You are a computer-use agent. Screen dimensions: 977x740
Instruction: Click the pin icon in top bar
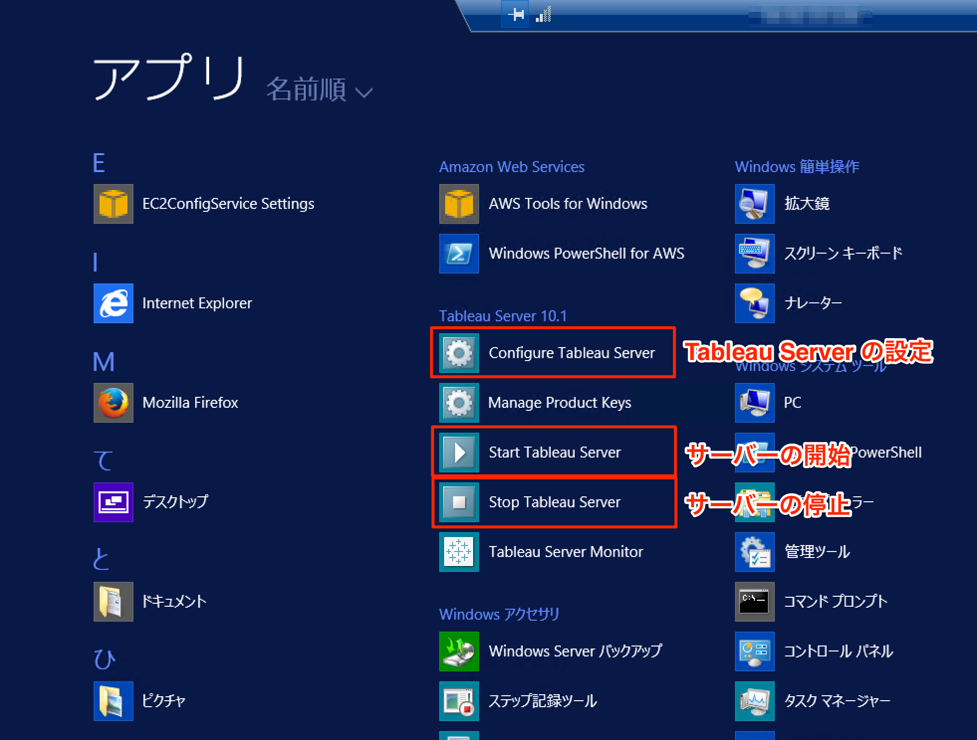point(515,14)
